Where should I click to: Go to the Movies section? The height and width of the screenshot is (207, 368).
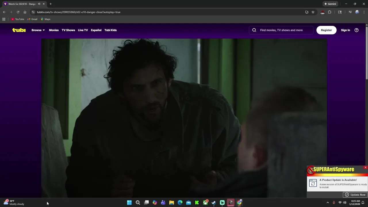click(x=54, y=30)
